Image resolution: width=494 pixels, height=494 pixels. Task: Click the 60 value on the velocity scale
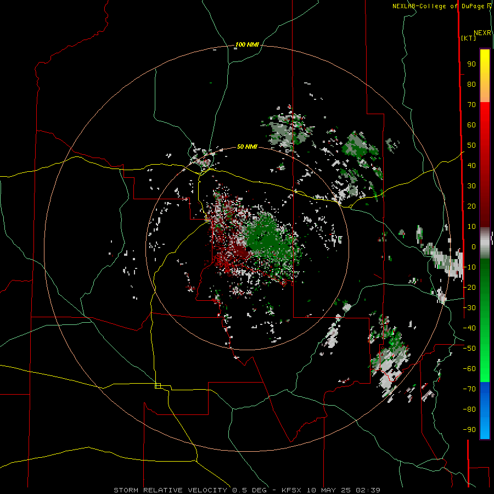pyautogui.click(x=471, y=125)
